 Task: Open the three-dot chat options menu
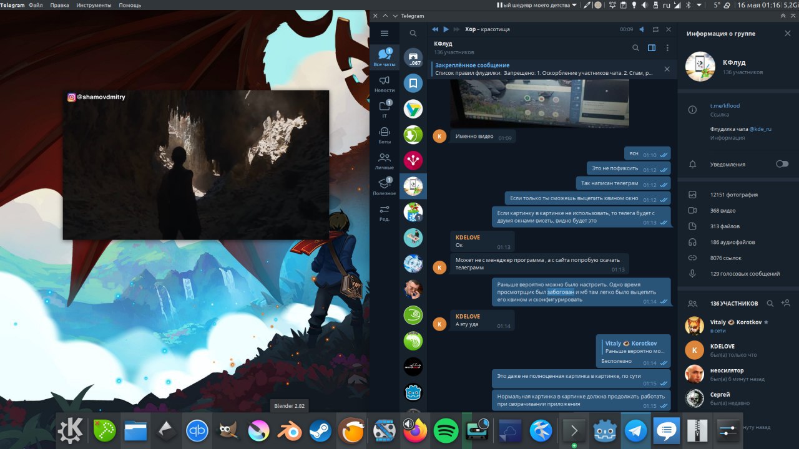coord(667,47)
